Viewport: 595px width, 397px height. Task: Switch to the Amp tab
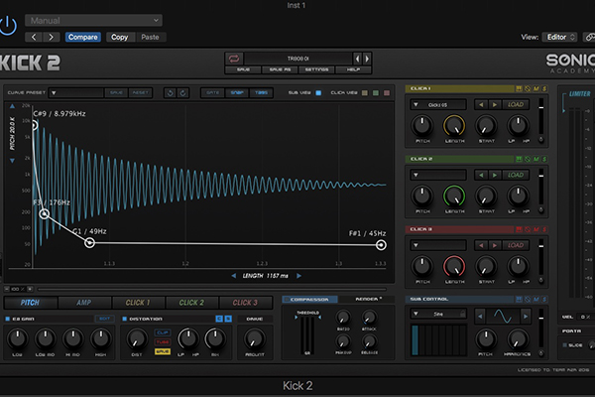pyautogui.click(x=84, y=303)
